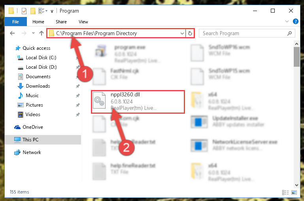Image resolution: width=304 pixels, height=201 pixels.
Task: Click the Back navigation arrow
Action: pos(12,33)
